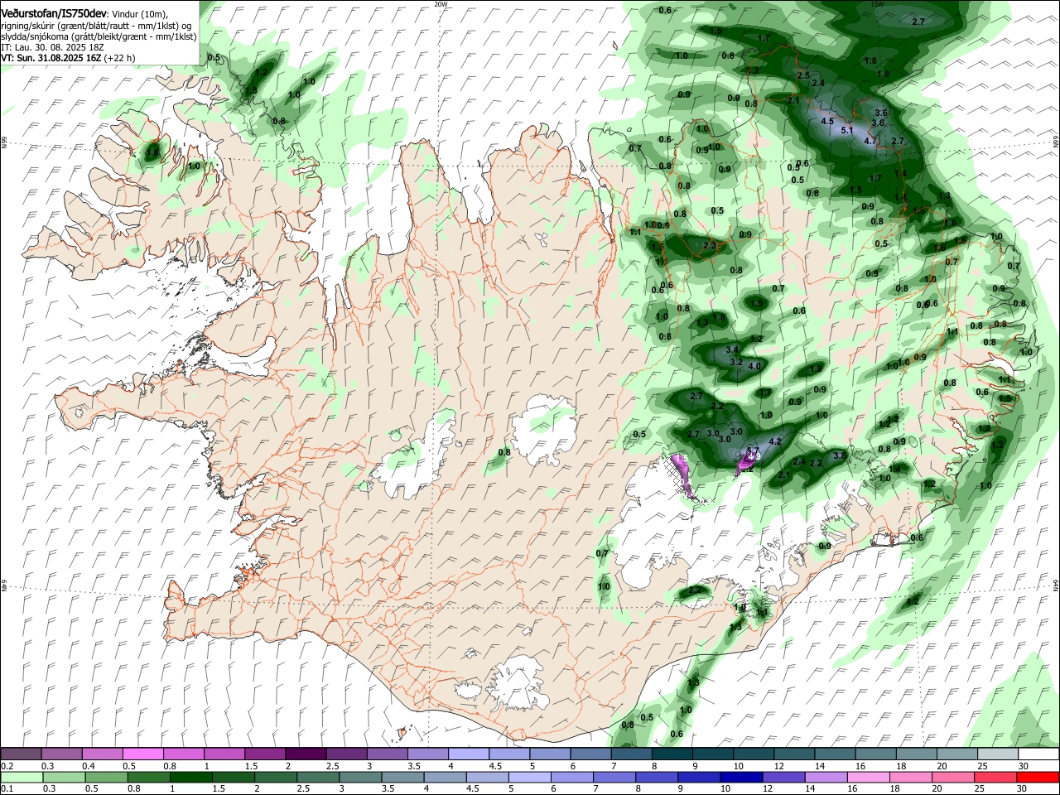This screenshot has width=1060, height=795.
Task: Select the 3.2 precipitation value label
Action: pyautogui.click(x=736, y=362)
